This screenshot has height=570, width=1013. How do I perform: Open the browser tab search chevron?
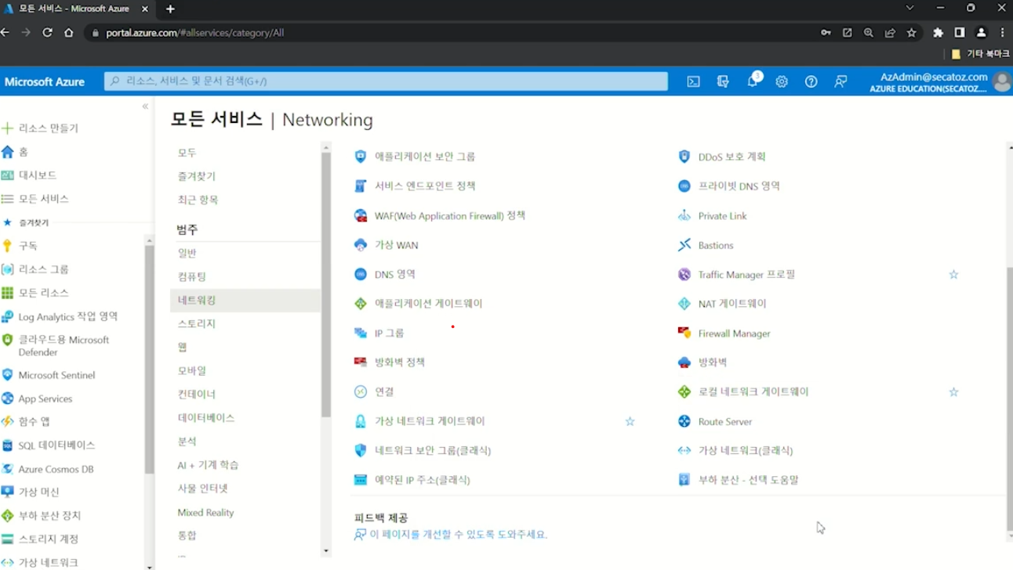click(x=910, y=8)
